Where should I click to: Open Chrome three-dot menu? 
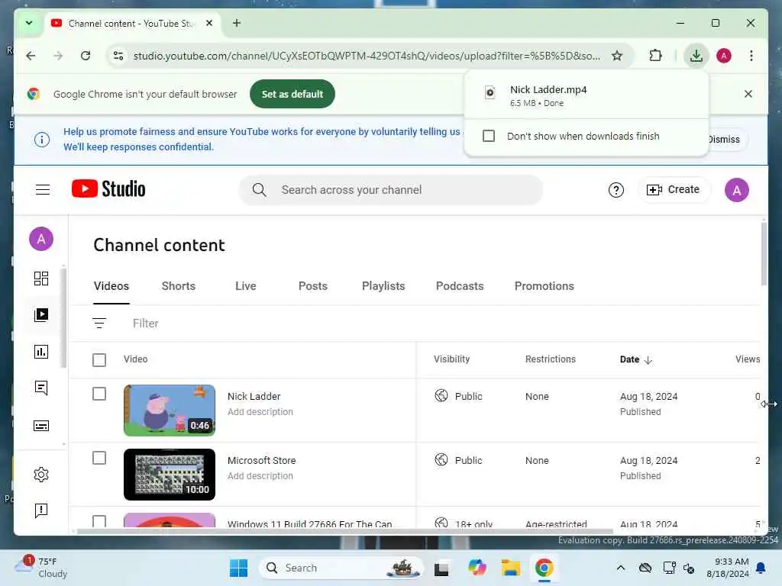point(751,56)
